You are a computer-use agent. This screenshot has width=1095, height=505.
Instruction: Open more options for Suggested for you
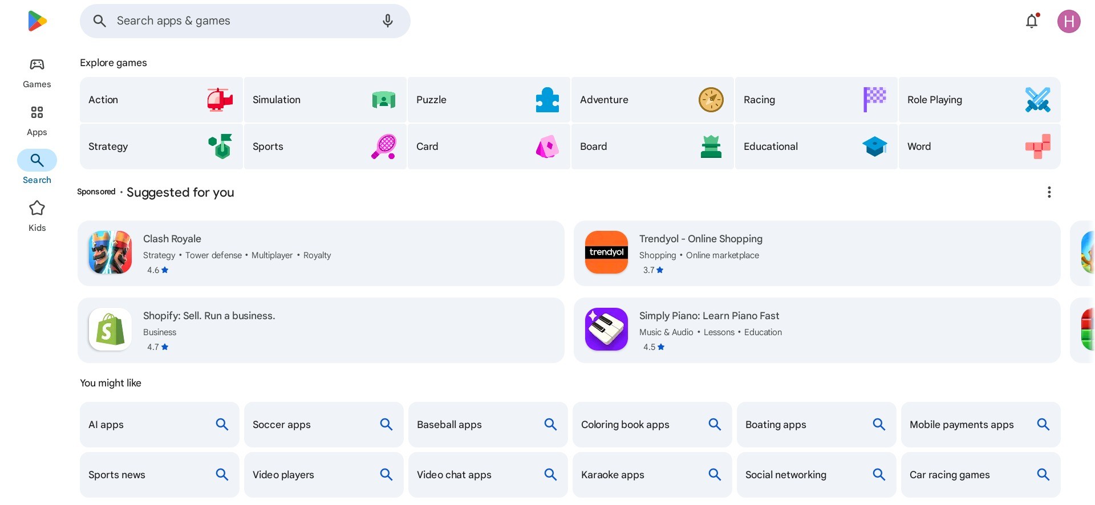click(1049, 192)
